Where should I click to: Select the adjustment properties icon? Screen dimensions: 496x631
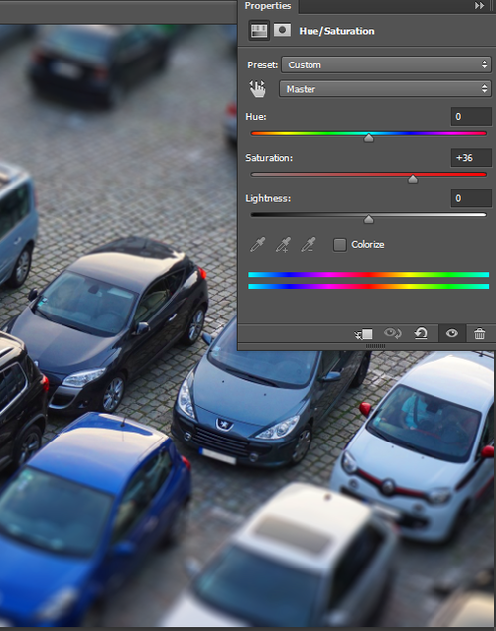(259, 31)
